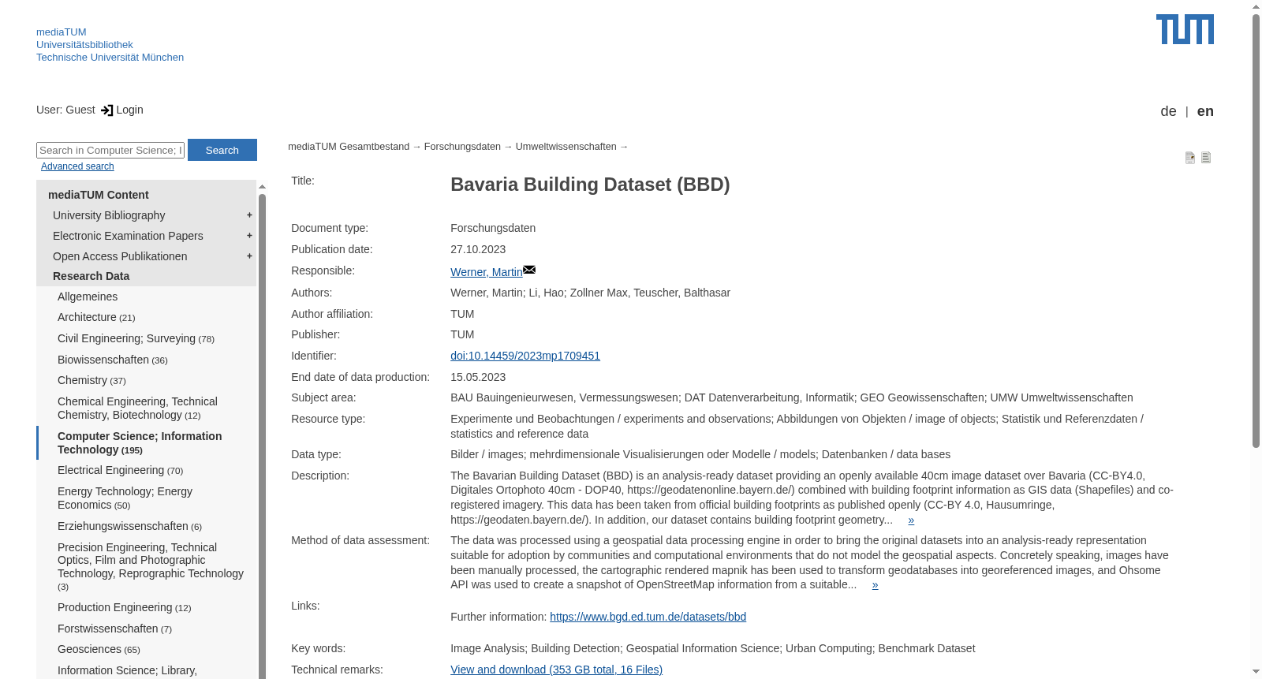The height and width of the screenshot is (679, 1262).
Task: Open the Allgemeines category
Action: [x=88, y=297]
